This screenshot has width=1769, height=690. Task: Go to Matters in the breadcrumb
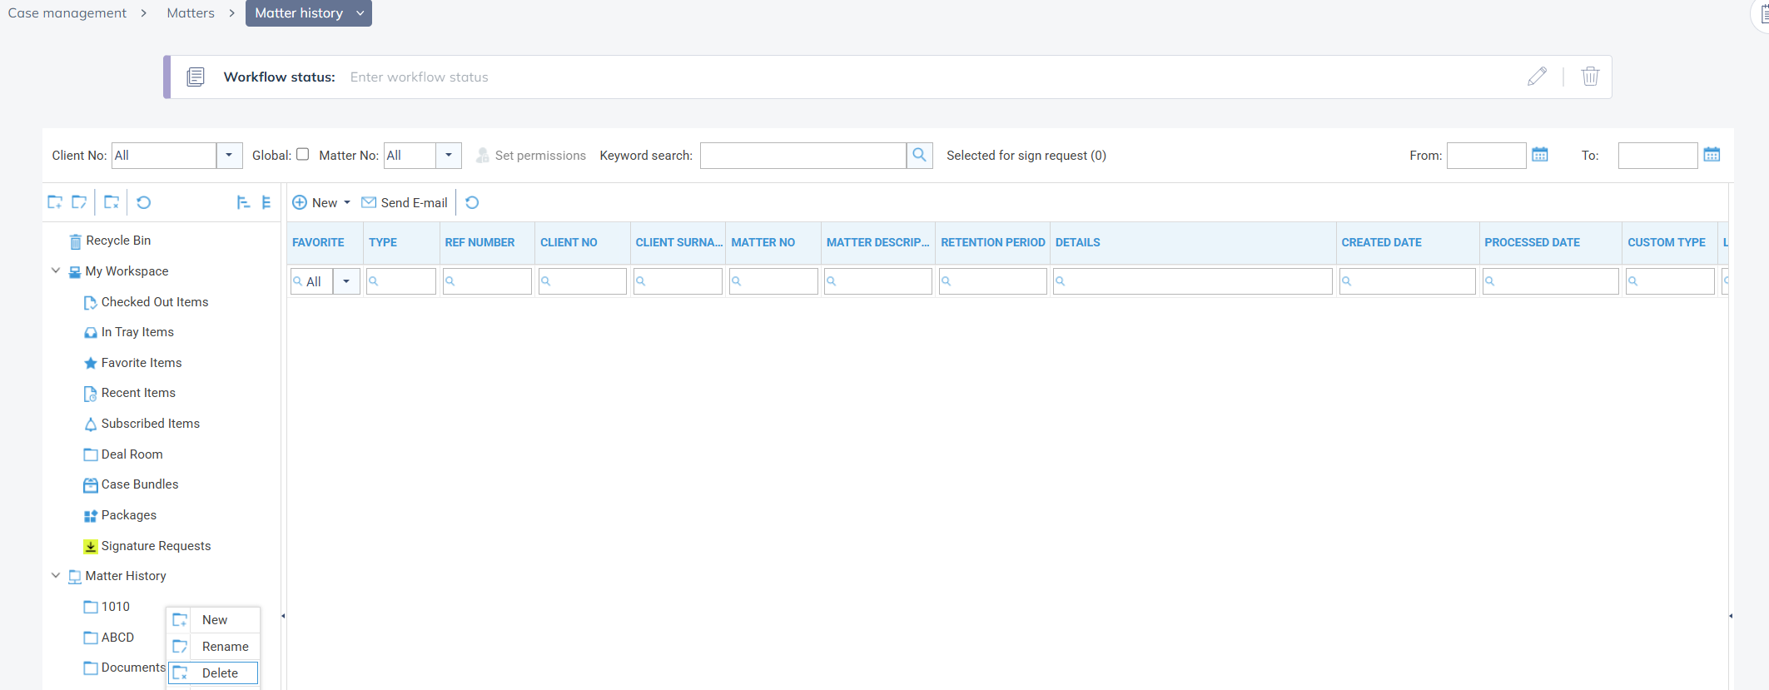coord(191,13)
